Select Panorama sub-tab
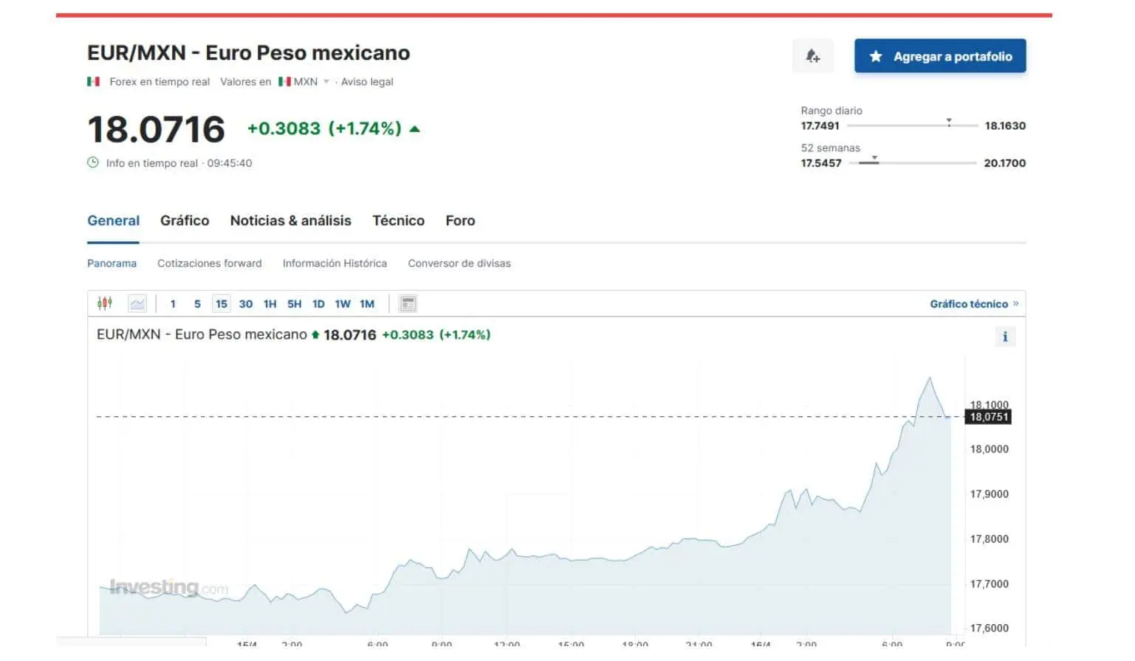This screenshot has width=1135, height=661. [x=112, y=263]
